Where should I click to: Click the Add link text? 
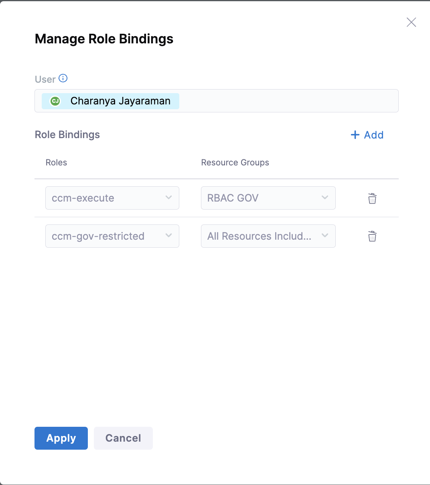tap(374, 135)
